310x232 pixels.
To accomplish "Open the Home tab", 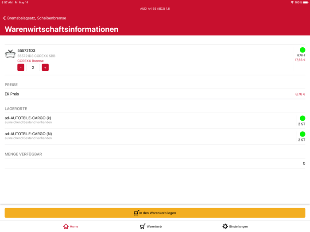I will pyautogui.click(x=70, y=226).
